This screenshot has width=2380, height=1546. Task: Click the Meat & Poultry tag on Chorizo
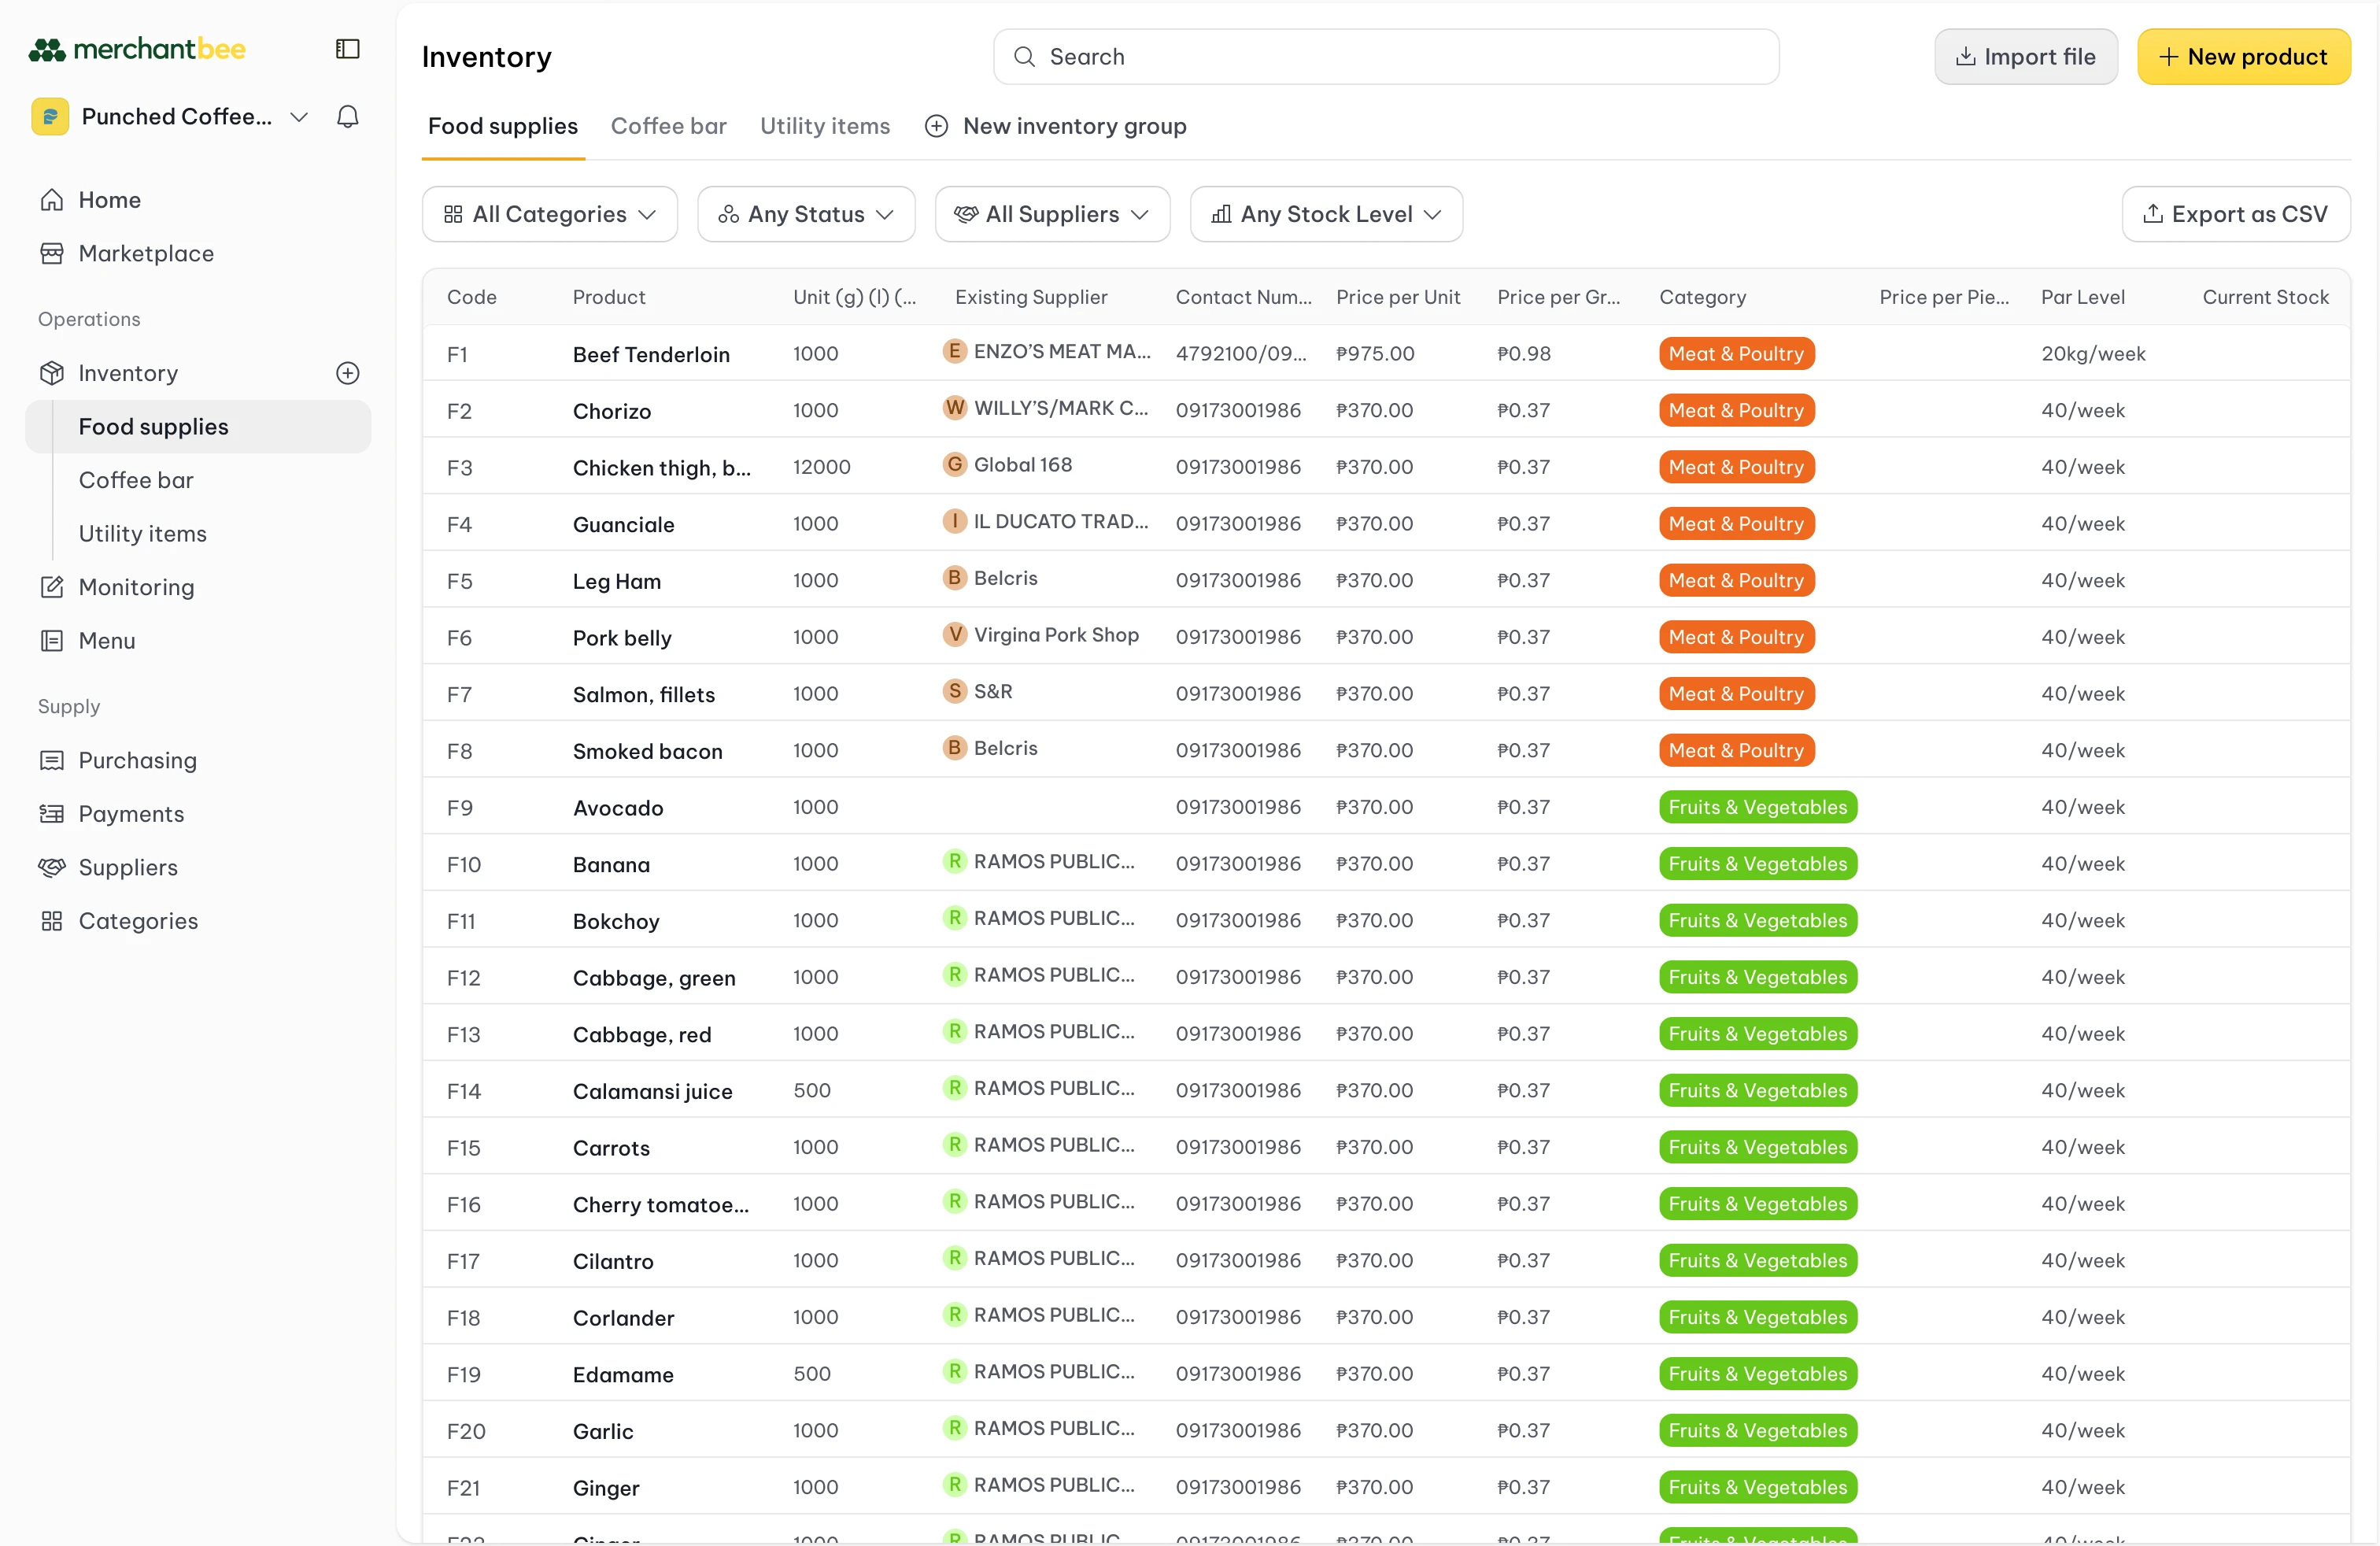click(x=1735, y=410)
